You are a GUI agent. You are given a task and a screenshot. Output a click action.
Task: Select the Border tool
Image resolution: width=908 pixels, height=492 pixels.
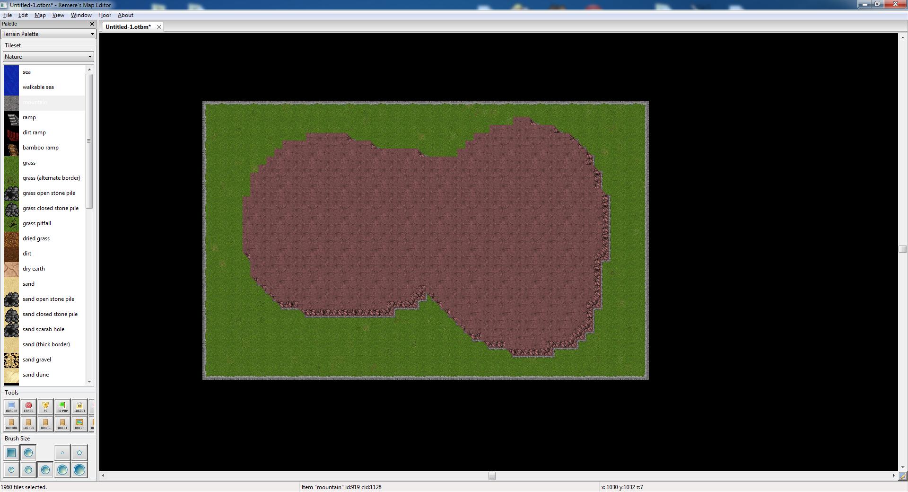click(x=11, y=407)
